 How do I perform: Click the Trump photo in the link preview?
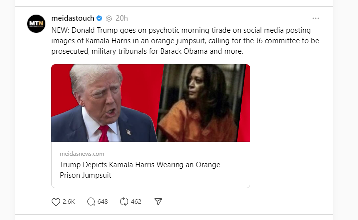point(104,103)
